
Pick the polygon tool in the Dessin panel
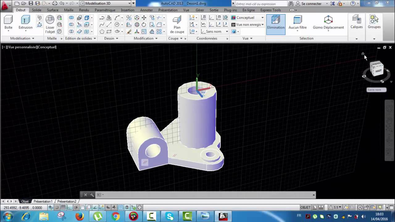coord(102,31)
